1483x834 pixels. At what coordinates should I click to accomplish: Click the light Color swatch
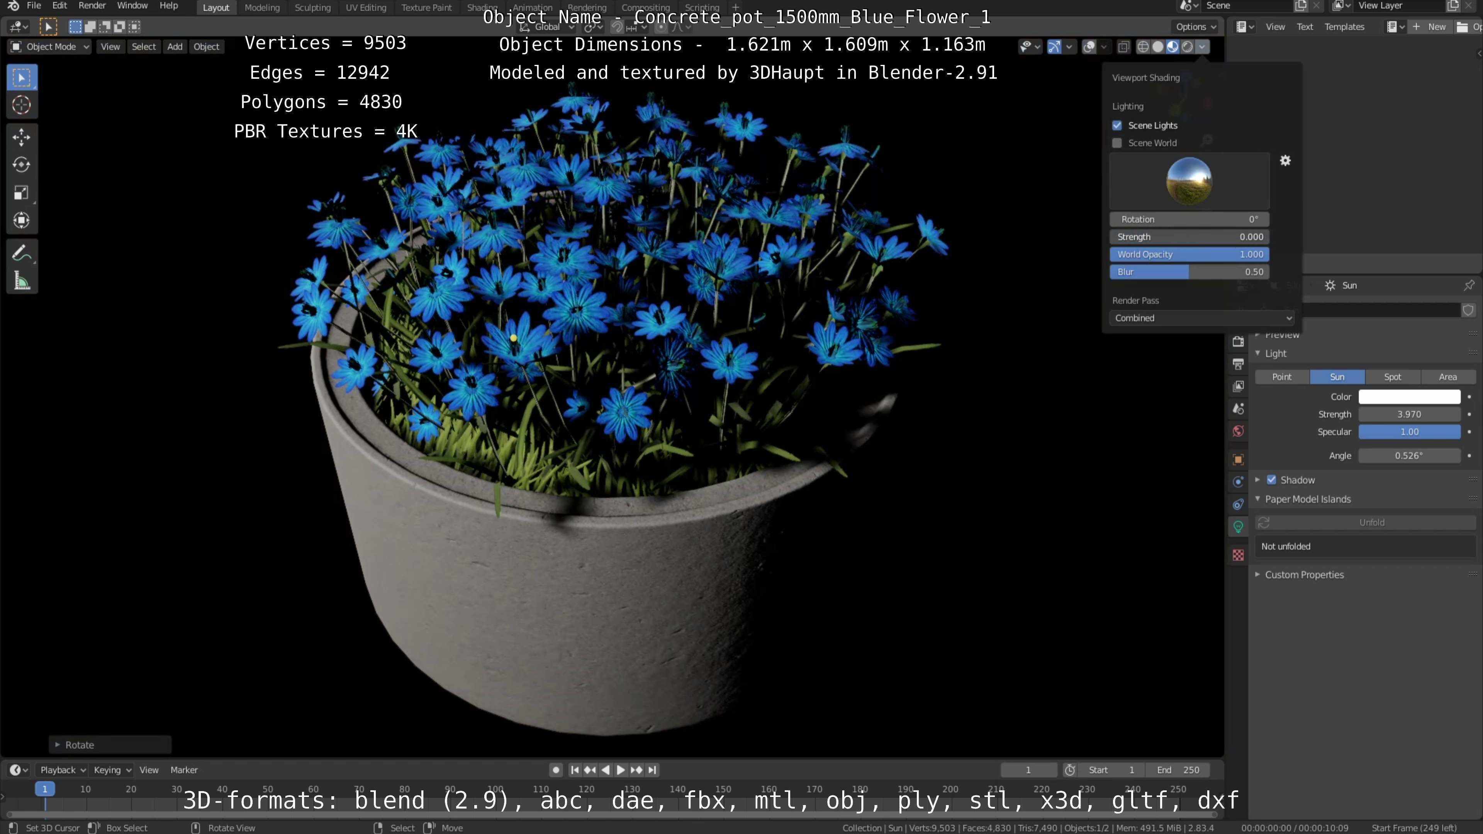(1409, 397)
